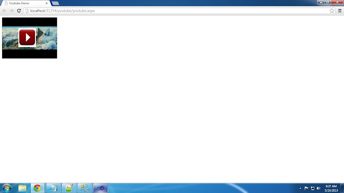Open the taskbar app with the green notepad and pencil icon
Screen dimensions: 344x193
69,188
